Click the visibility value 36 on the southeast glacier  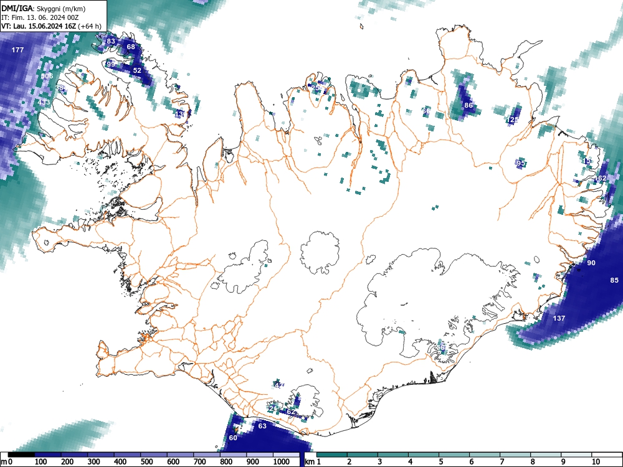440,348
